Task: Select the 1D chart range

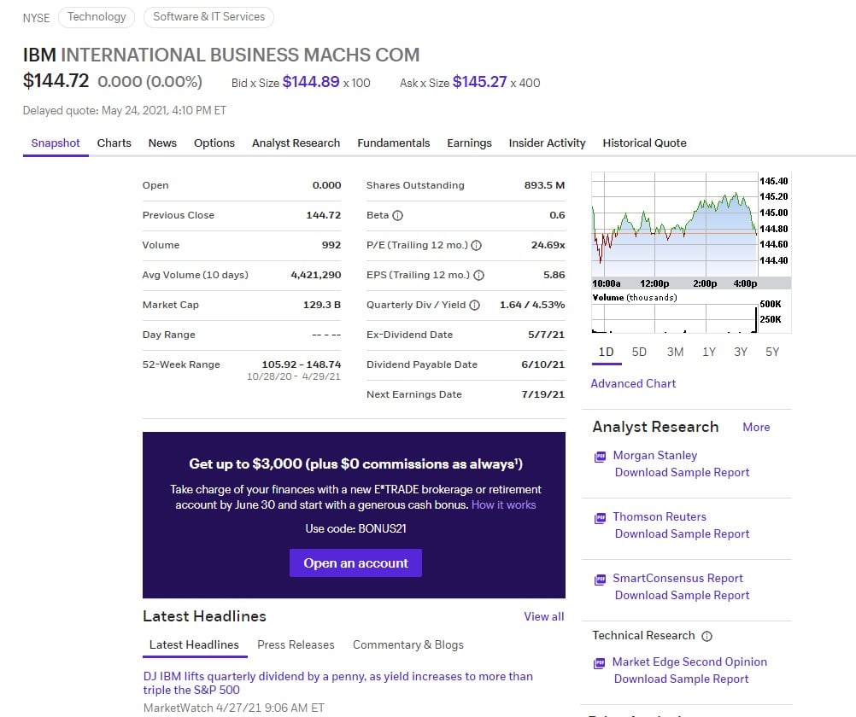Action: 607,352
